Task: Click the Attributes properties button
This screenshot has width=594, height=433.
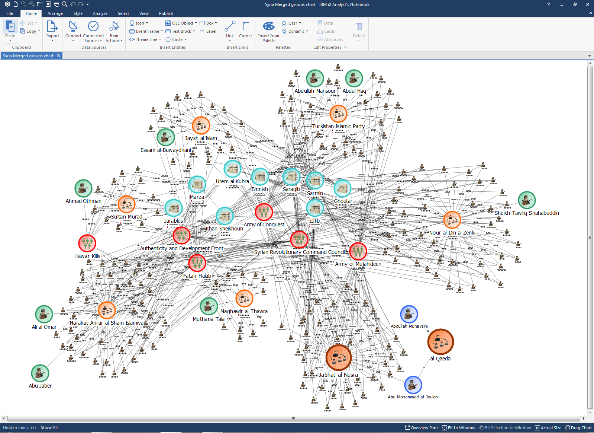Action: (330, 39)
